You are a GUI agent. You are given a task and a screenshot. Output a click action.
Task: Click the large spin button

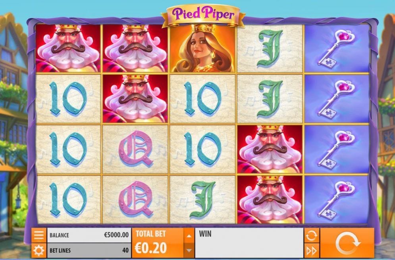[347, 243]
